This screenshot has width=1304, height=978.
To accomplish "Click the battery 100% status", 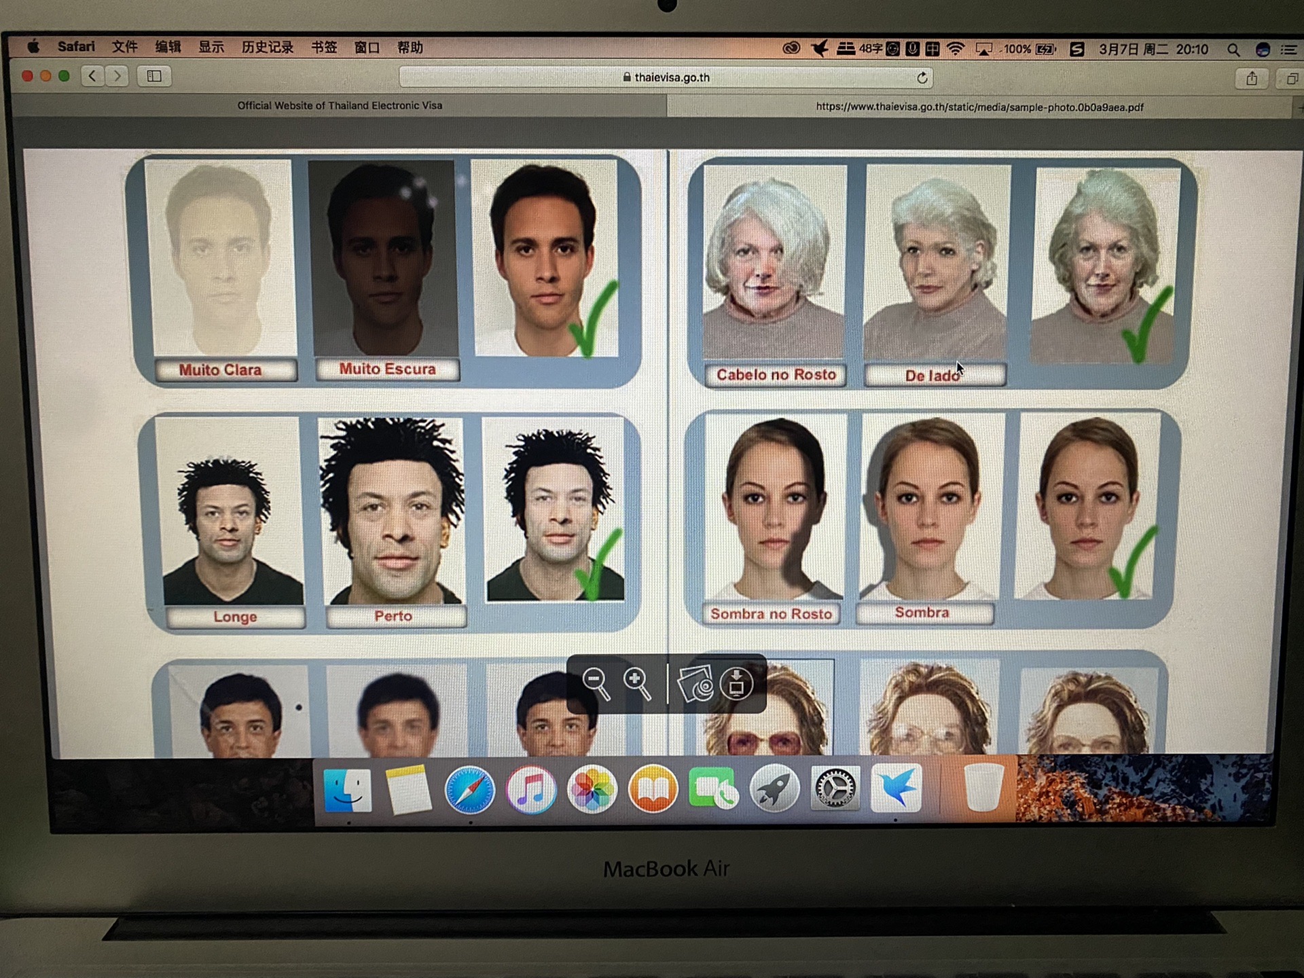I will point(1029,50).
